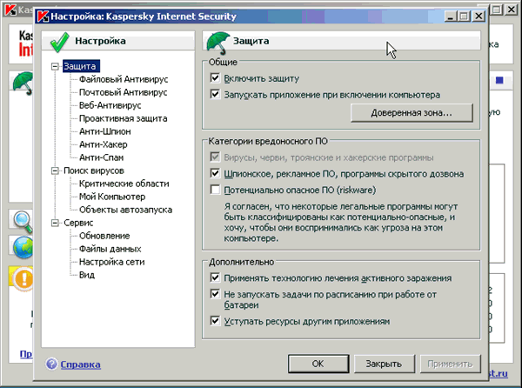The width and height of the screenshot is (522, 388).
Task: Open Файловый Антивирус settings
Action: click(124, 79)
